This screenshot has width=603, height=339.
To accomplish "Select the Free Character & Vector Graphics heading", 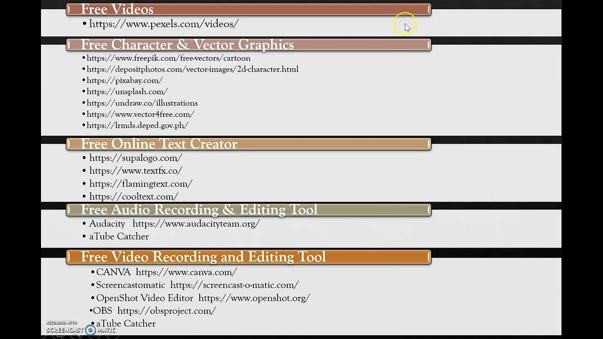I will (249, 45).
